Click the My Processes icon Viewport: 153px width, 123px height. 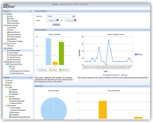[x=8, y=21]
